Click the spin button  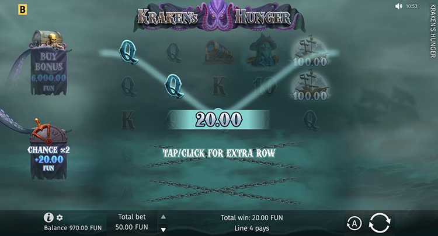coord(380,223)
